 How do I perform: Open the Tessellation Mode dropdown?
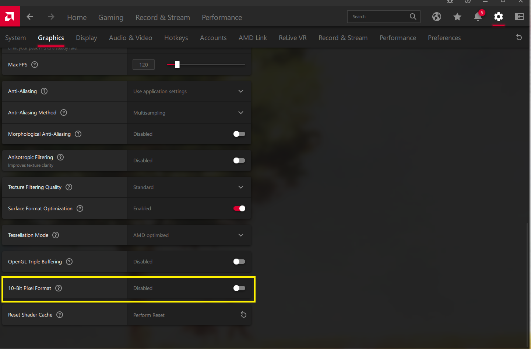[189, 235]
